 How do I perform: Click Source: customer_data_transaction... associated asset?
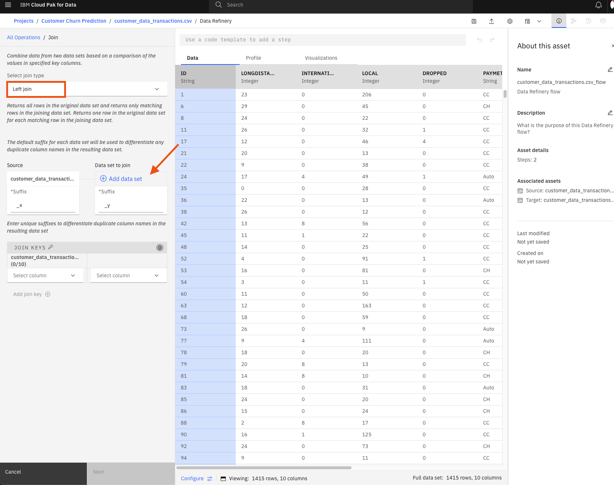click(569, 191)
